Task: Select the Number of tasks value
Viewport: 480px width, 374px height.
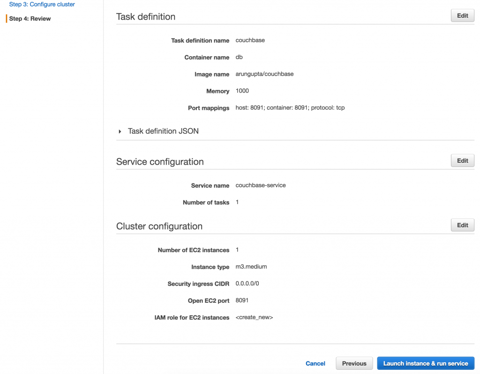Action: coord(237,202)
